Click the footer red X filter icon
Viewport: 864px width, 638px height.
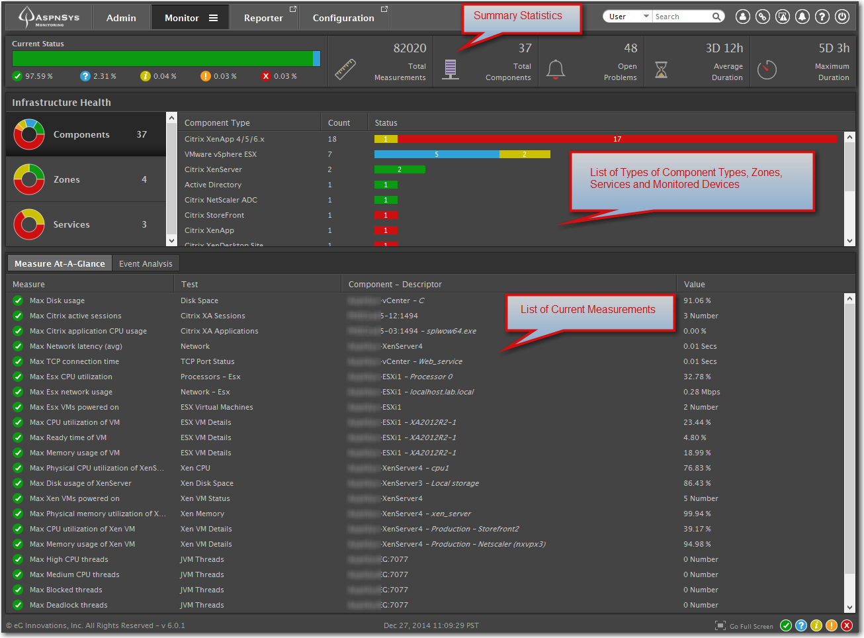(847, 625)
